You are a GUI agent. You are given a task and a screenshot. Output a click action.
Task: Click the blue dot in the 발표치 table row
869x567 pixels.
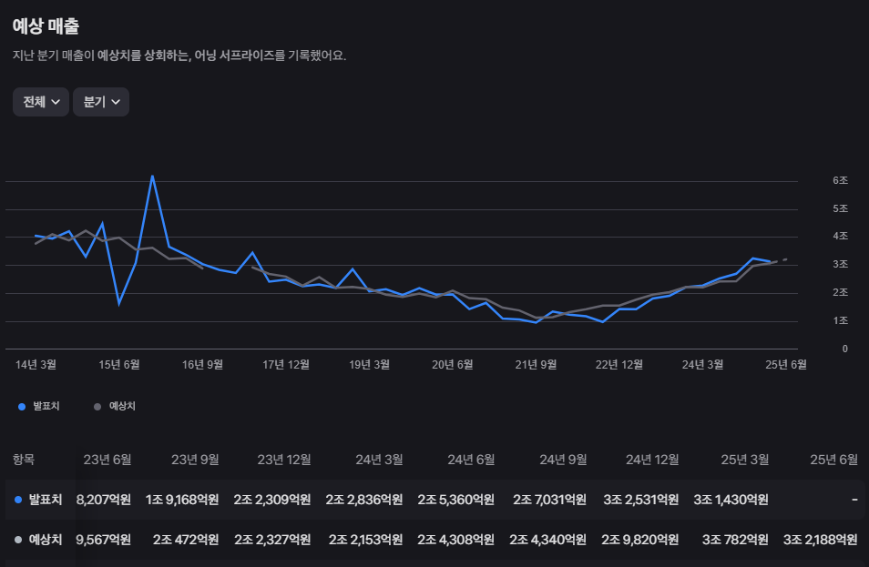18,500
